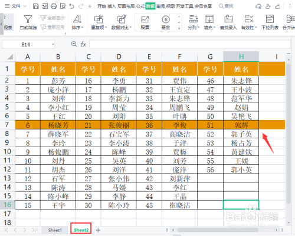295x236 pixels.
Task: Click the Print icon
Action: coord(54,6)
